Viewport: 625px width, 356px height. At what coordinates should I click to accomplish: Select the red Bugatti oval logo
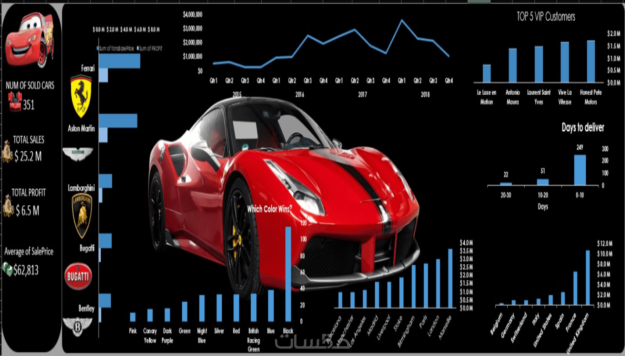pos(78,276)
